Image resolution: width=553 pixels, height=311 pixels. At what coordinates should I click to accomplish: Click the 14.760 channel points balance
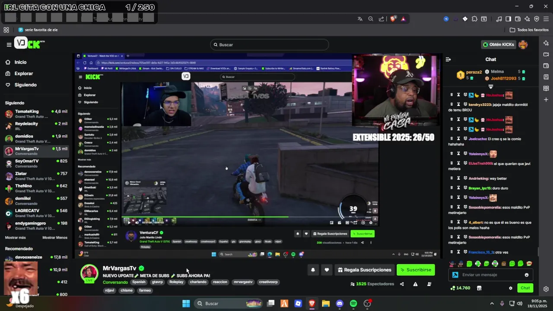coord(461,288)
